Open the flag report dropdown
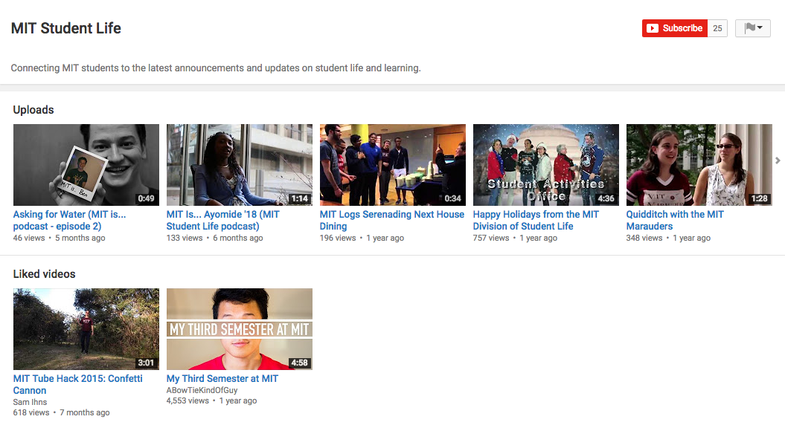Screen dimensions: 785x428 pos(752,28)
